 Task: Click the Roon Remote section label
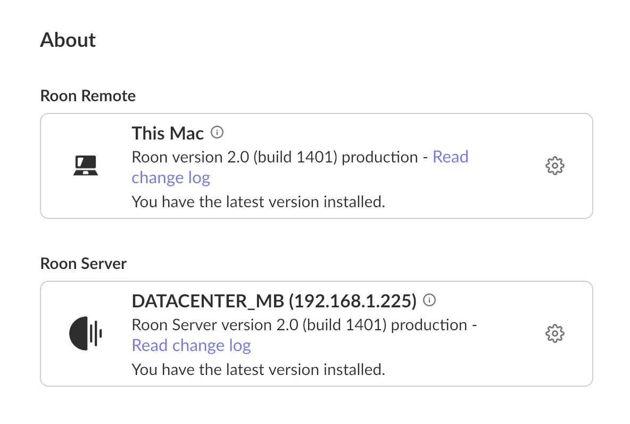point(88,96)
